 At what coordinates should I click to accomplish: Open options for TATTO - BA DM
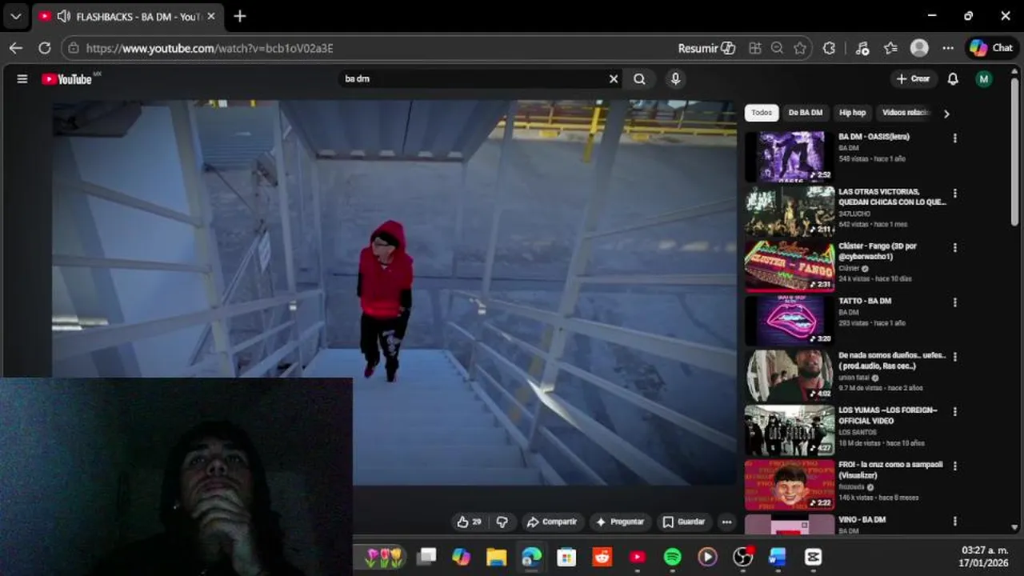click(x=954, y=302)
